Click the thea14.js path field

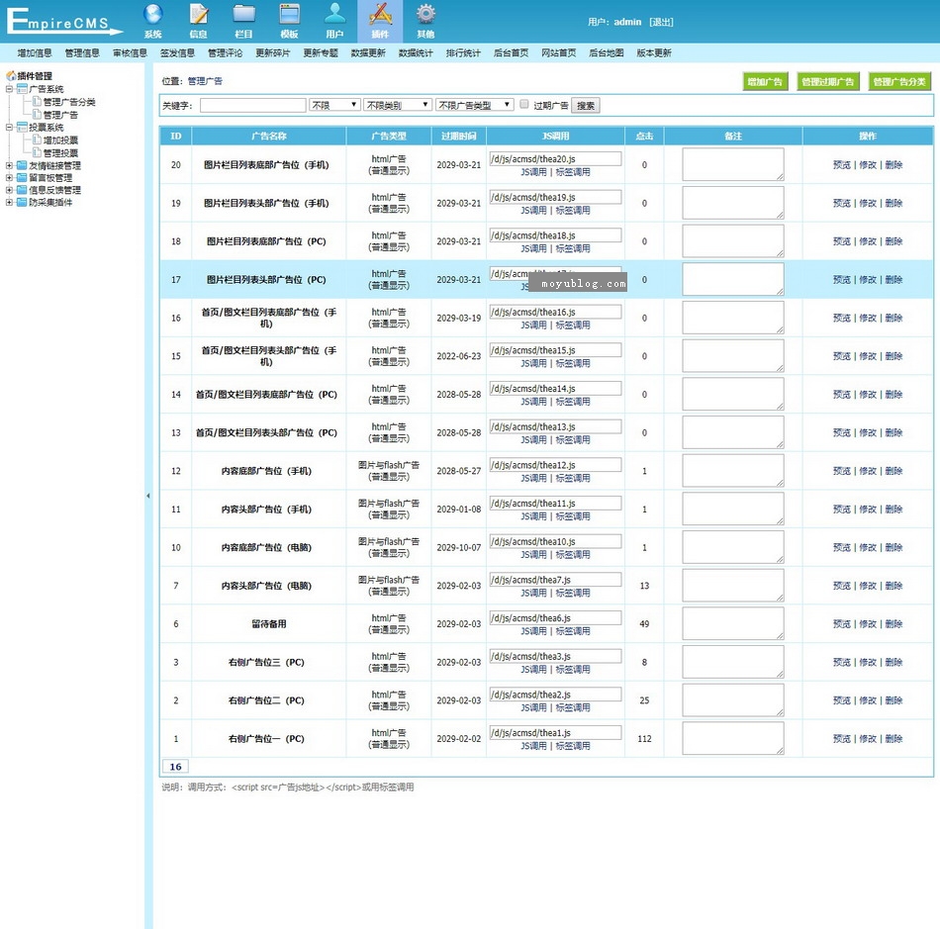click(555, 389)
